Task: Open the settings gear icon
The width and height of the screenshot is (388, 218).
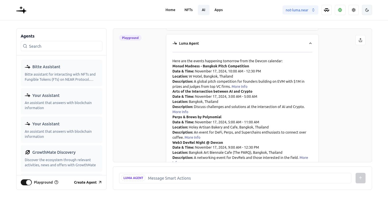Action: click(354, 10)
